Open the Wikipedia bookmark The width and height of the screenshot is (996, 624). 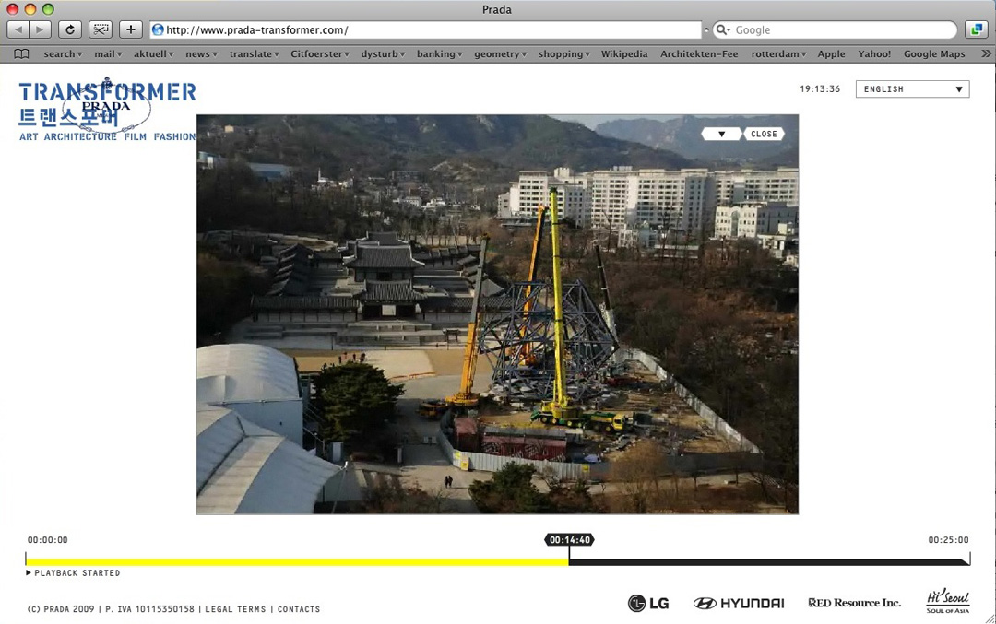pyautogui.click(x=624, y=54)
